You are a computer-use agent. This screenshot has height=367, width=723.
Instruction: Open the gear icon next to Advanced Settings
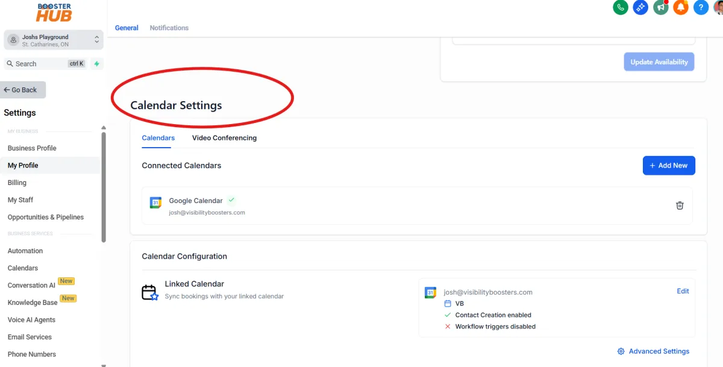(621, 351)
